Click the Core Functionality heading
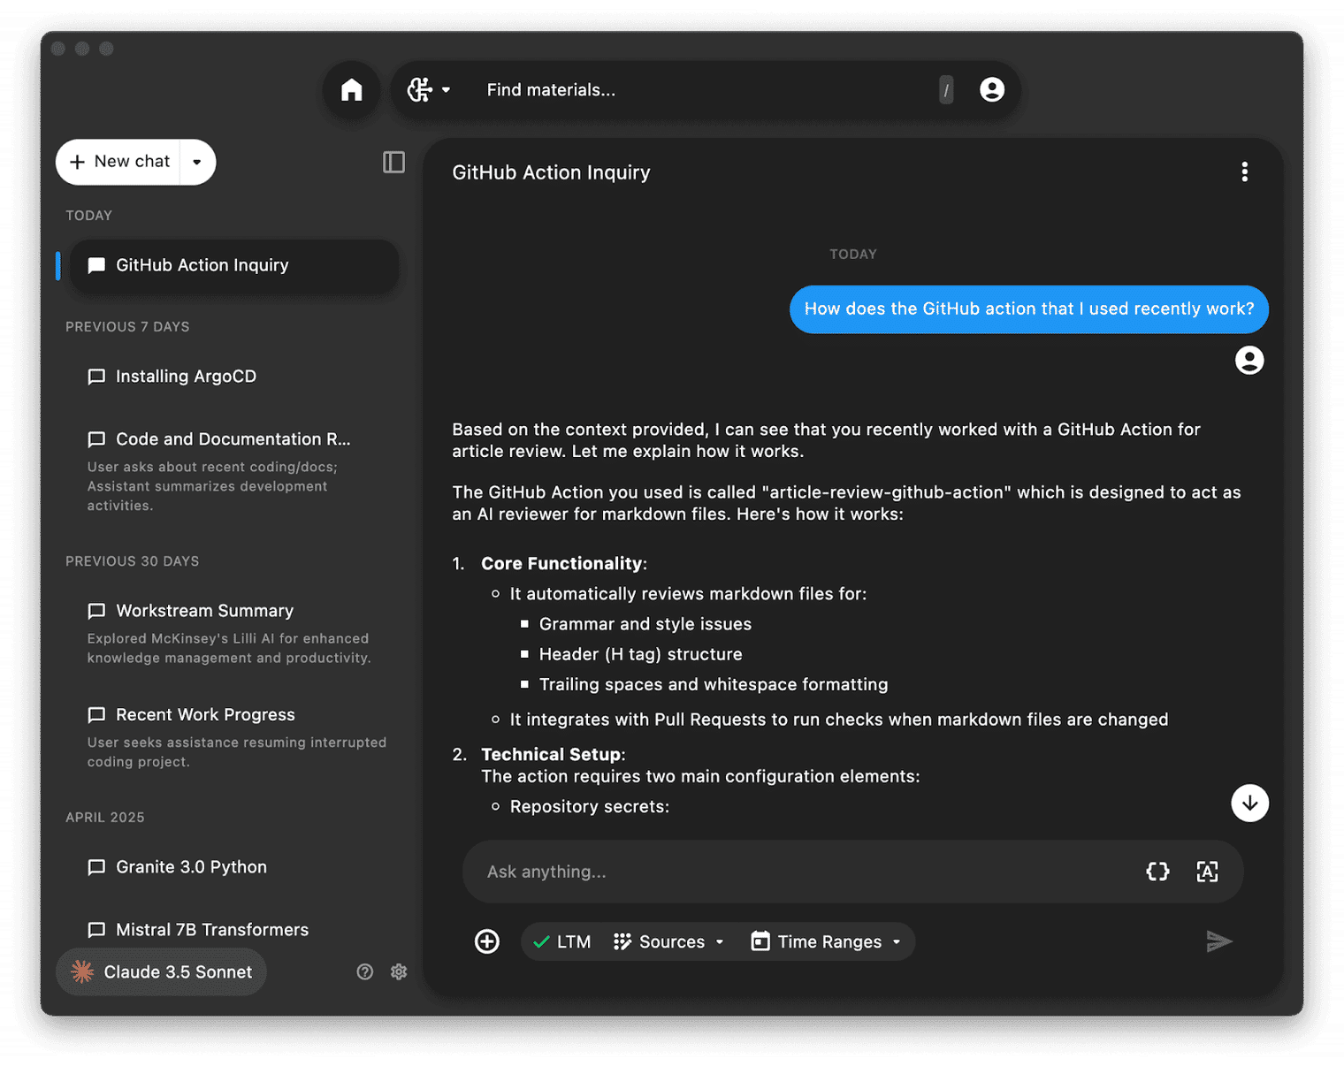This screenshot has width=1344, height=1066. pyautogui.click(x=561, y=564)
